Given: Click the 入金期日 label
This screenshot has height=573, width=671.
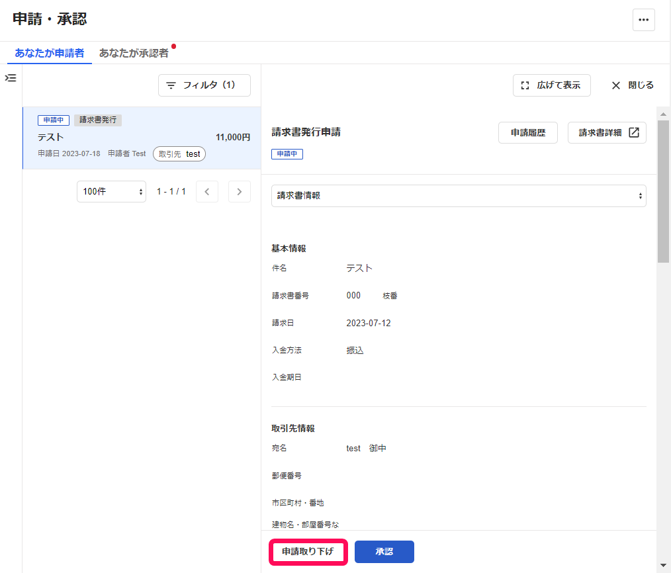Looking at the screenshot, I should (287, 377).
